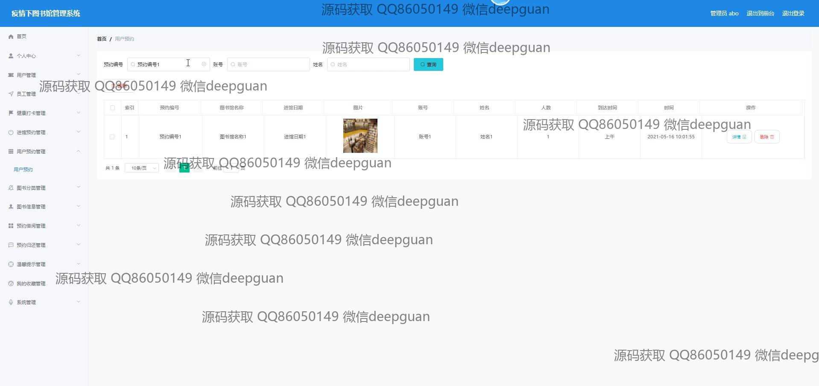The width and height of the screenshot is (819, 386).
Task: Select the 用户预约 submenu item
Action: point(23,170)
